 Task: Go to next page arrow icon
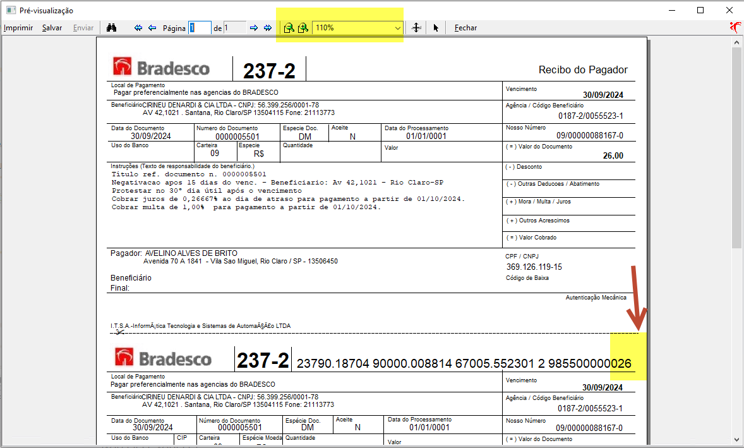click(254, 28)
